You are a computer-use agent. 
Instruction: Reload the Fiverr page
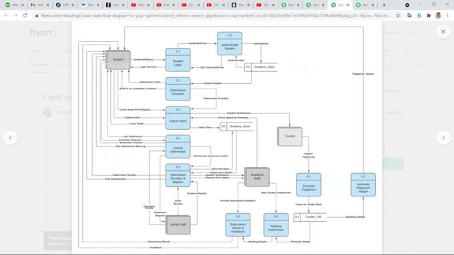(25, 15)
